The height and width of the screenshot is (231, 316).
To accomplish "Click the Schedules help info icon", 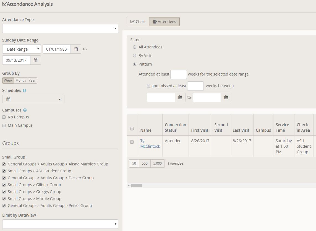I will [x=24, y=90].
